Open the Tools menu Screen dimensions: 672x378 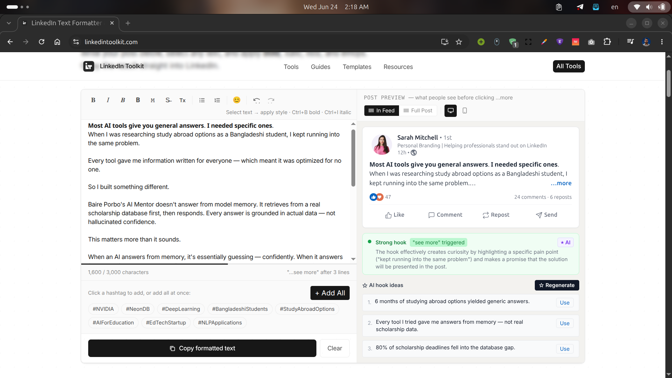coord(291,67)
